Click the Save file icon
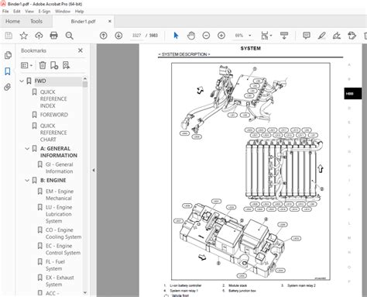This screenshot has height=297, width=367. pos(9,36)
